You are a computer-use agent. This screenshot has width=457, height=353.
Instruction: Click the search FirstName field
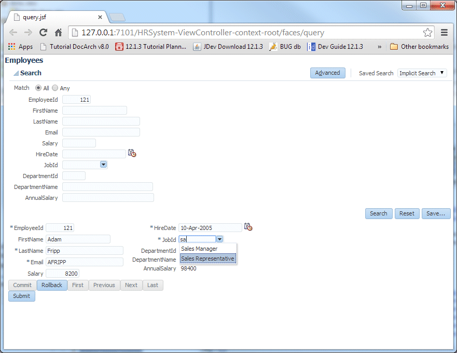(x=95, y=110)
